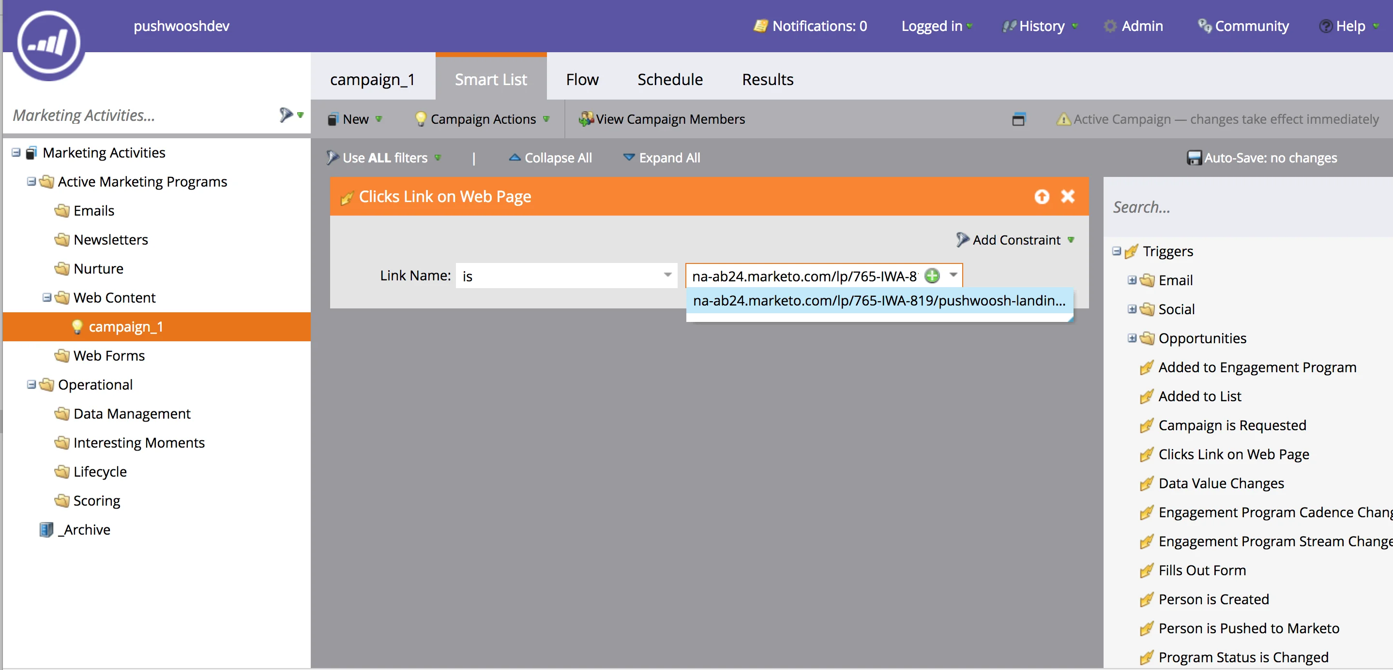The height and width of the screenshot is (670, 1393).
Task: Click the Admin gear icon
Action: coord(1110,25)
